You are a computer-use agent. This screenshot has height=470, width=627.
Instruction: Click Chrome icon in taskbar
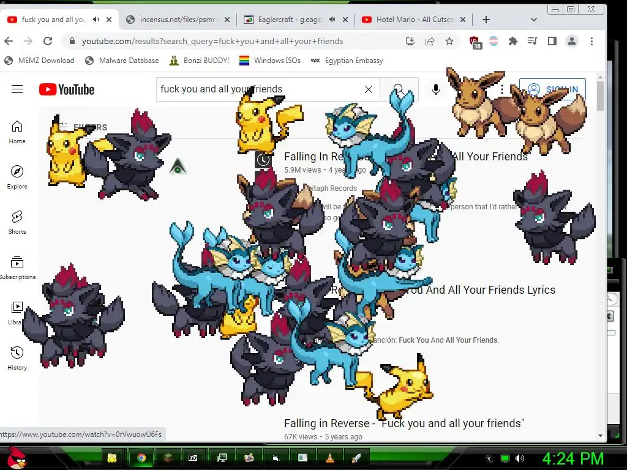point(141,458)
